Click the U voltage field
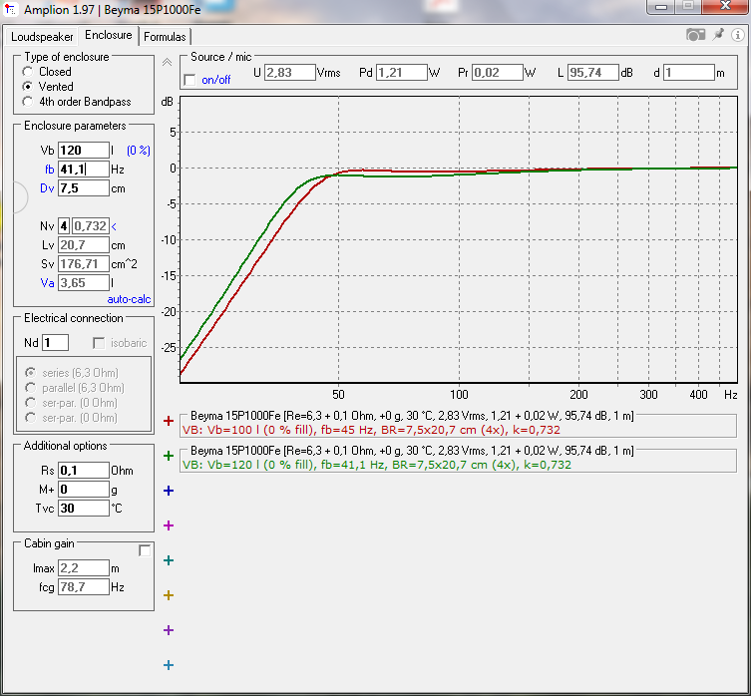 [x=290, y=73]
